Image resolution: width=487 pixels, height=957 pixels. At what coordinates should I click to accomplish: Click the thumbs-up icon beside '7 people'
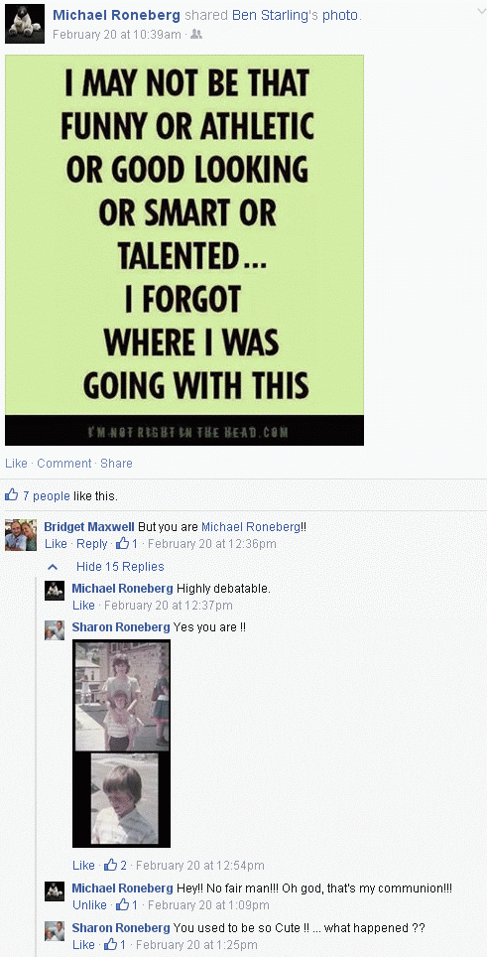12,495
